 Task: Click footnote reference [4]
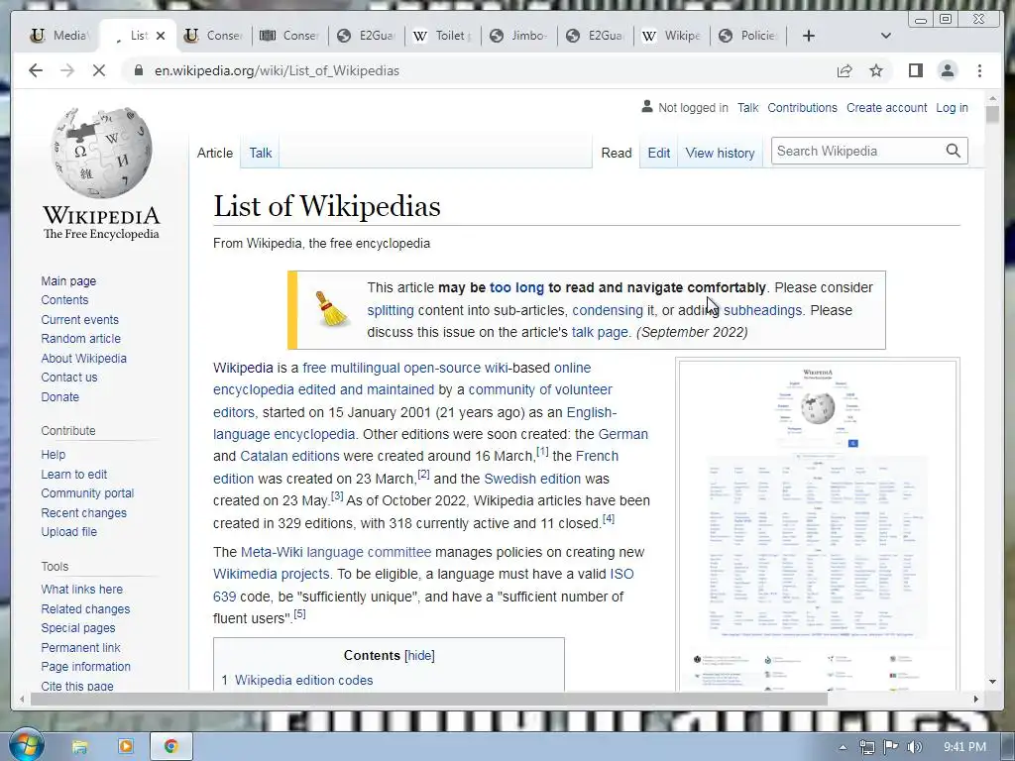pos(609,518)
